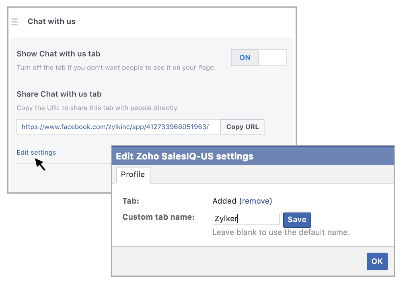
Task: Focus the Custom tab name field containing Zylker
Action: pyautogui.click(x=246, y=219)
